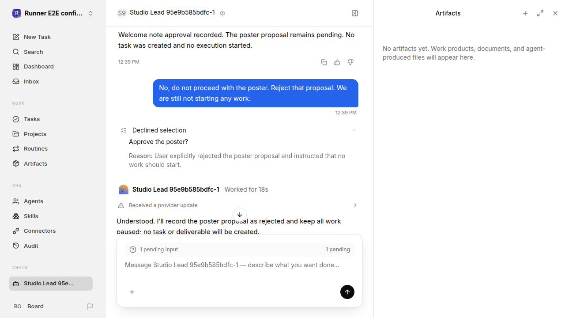This screenshot has width=565, height=318.
Task: Toggle the side panel layout icon
Action: click(x=355, y=13)
